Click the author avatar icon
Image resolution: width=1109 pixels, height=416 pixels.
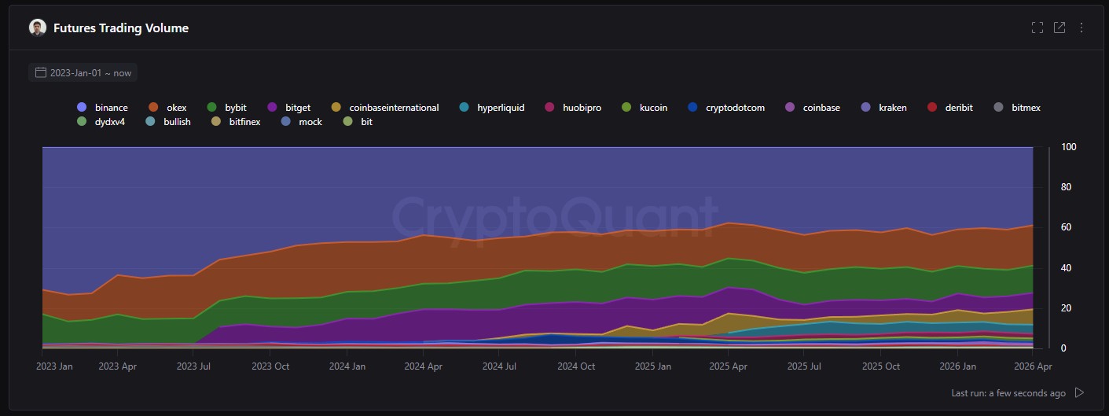pyautogui.click(x=38, y=28)
